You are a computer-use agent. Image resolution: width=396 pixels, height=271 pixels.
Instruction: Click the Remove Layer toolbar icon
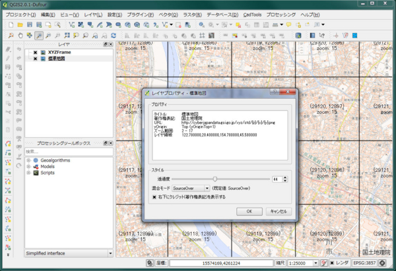click(178, 25)
